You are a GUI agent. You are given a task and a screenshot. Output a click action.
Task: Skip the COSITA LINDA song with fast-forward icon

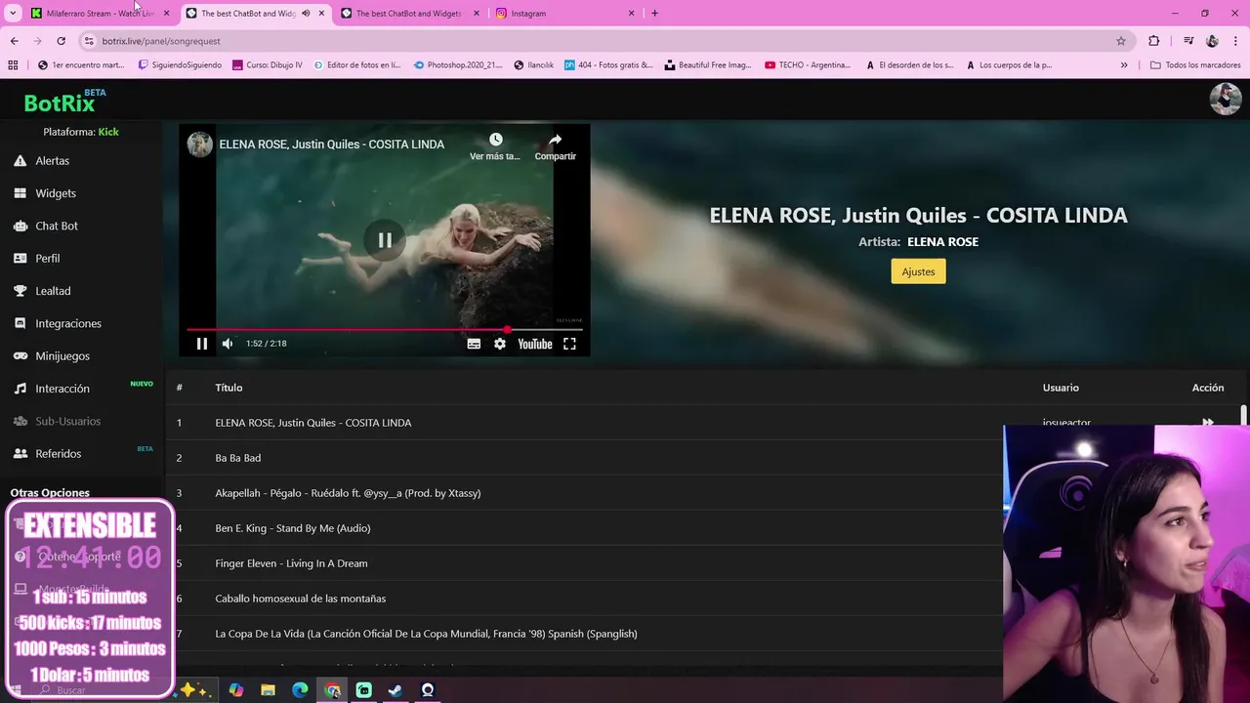pyautogui.click(x=1208, y=423)
